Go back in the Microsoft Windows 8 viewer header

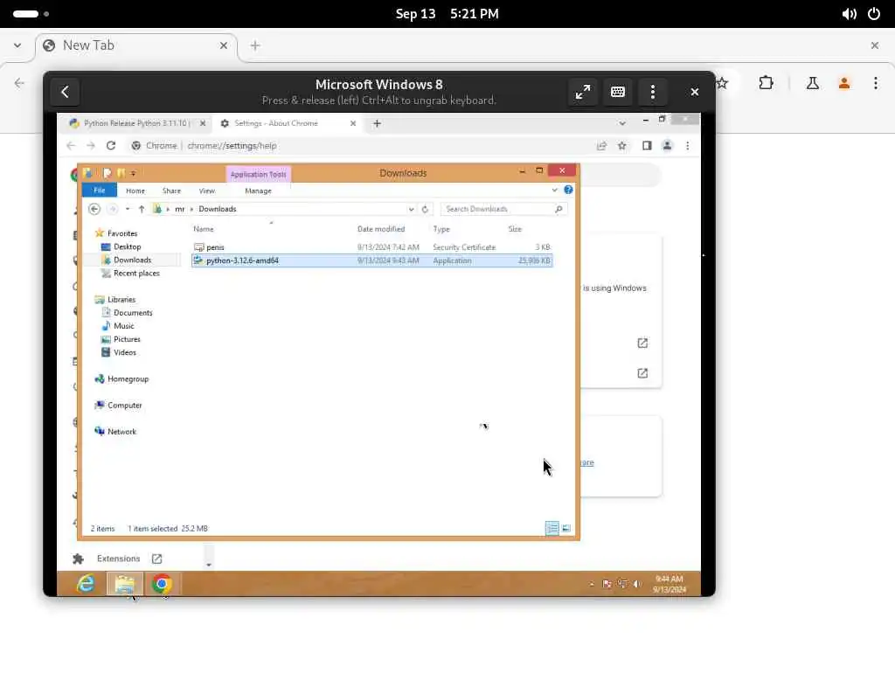[x=65, y=92]
